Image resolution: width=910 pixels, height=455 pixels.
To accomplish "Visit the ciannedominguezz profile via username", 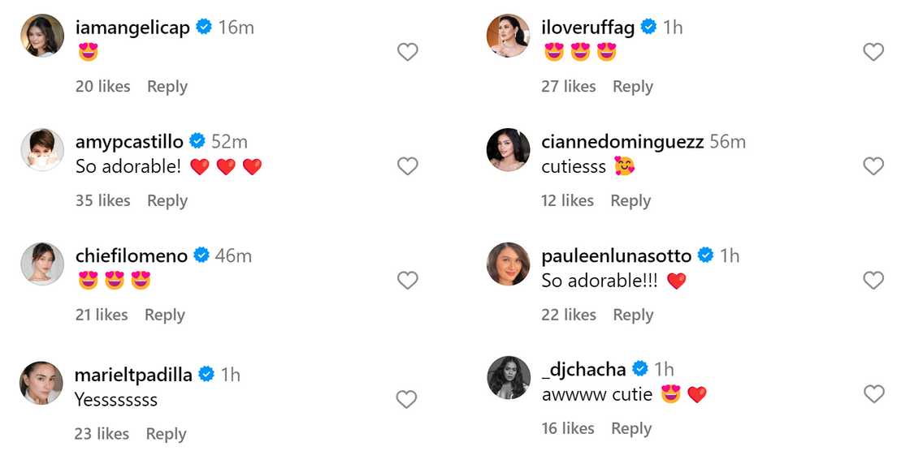I will [622, 142].
